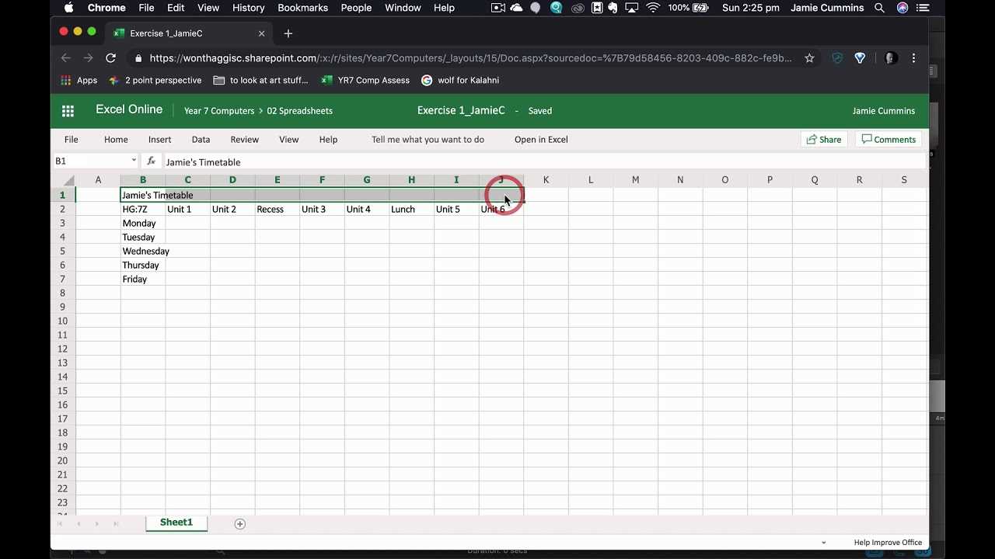Open the File tab
Screen dimensions: 995x559
[x=71, y=140]
